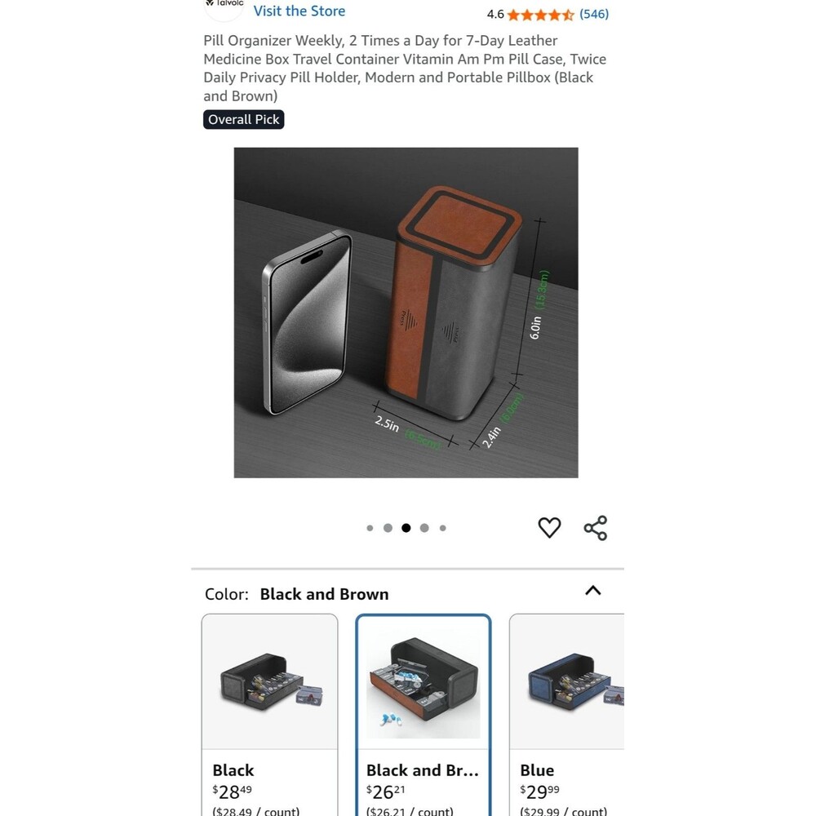Screen dimensions: 816x816
Task: Open the Talvolc store logo
Action: click(224, 7)
